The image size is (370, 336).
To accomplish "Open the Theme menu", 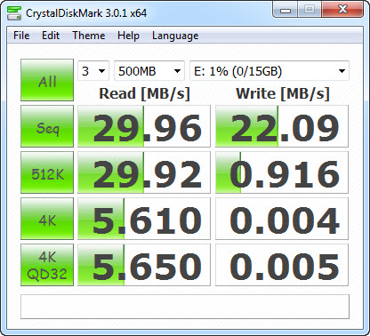I will (x=89, y=36).
